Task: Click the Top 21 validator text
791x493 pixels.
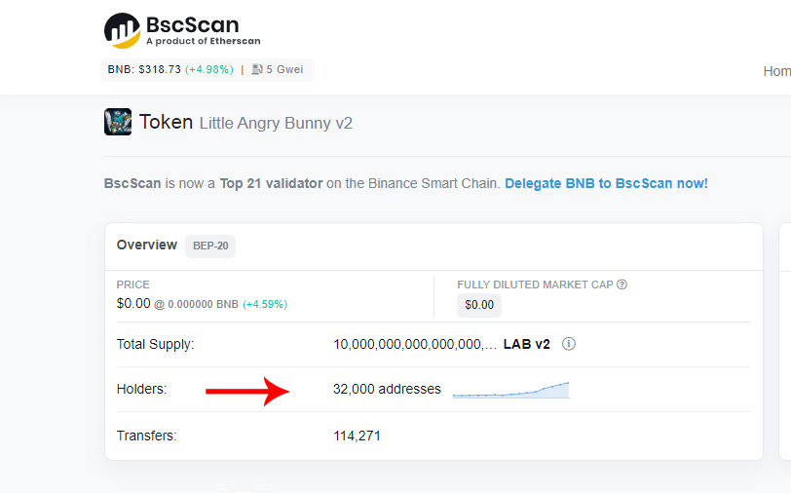Action: (271, 183)
